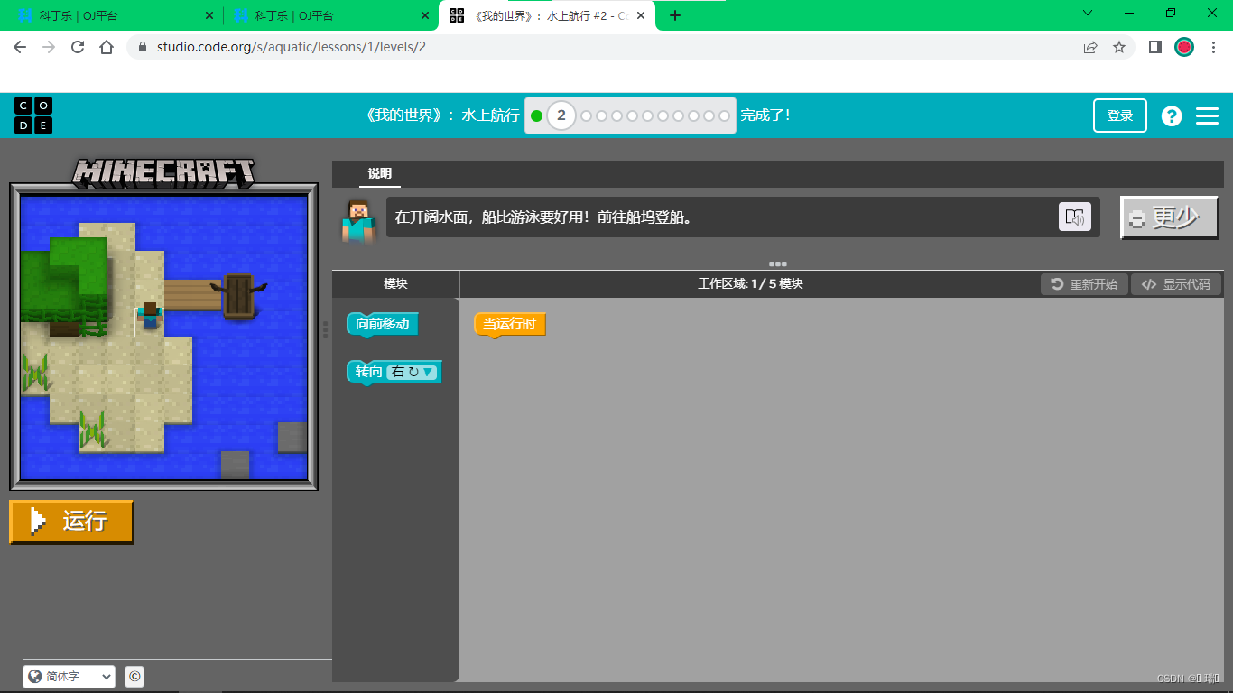Click the current level 2 bubble

561,115
